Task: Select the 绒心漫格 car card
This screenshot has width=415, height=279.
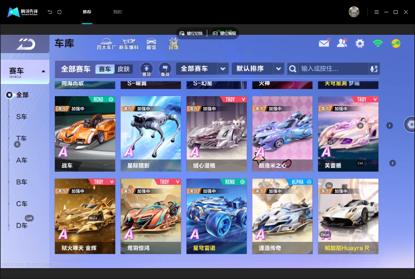Action: (x=217, y=134)
